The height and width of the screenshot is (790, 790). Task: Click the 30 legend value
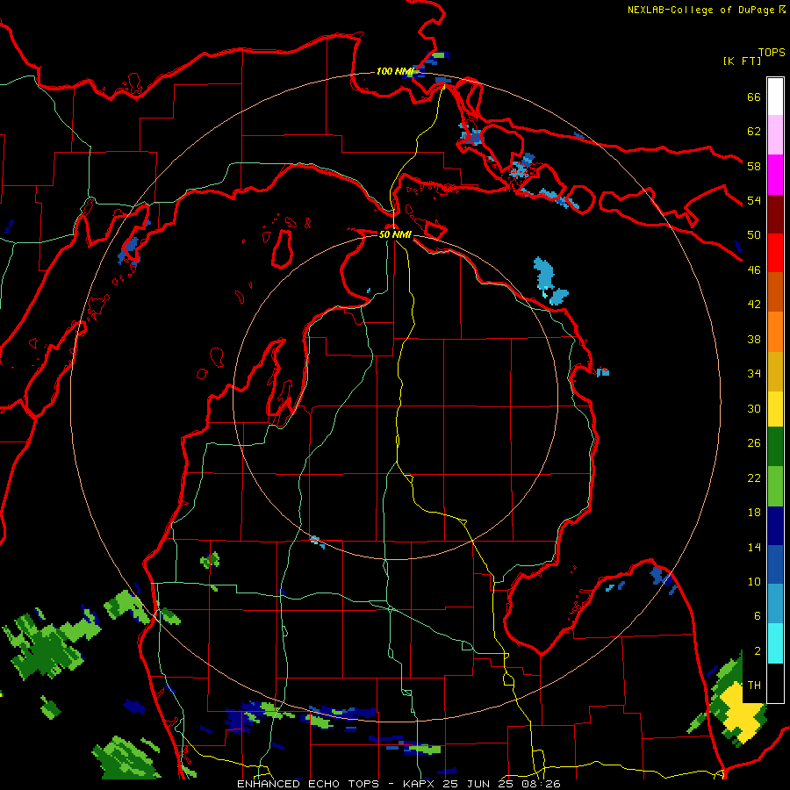tap(754, 408)
